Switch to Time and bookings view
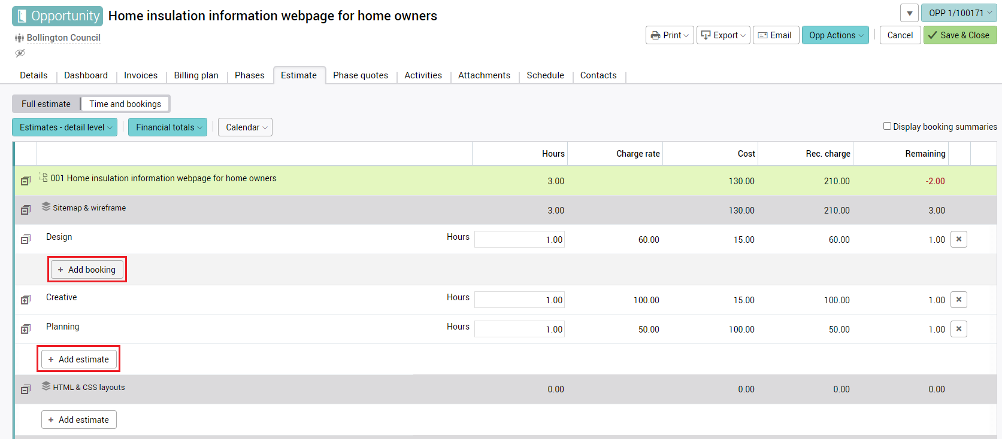Screen dimensions: 1002x439 pyautogui.click(x=125, y=104)
